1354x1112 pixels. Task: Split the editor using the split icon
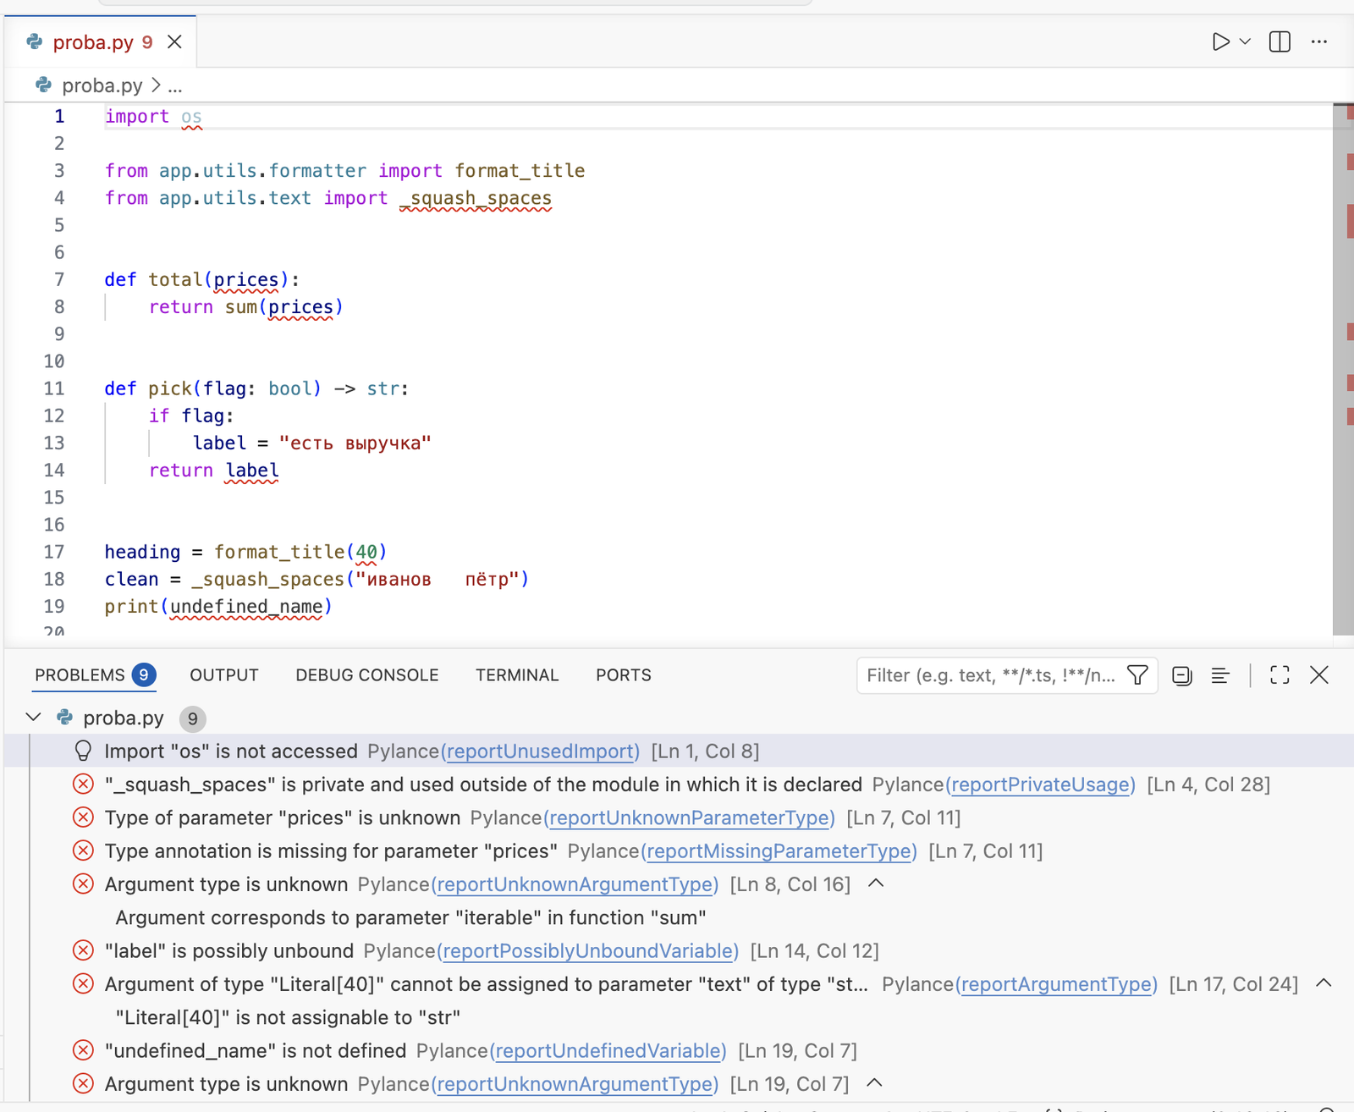tap(1280, 41)
